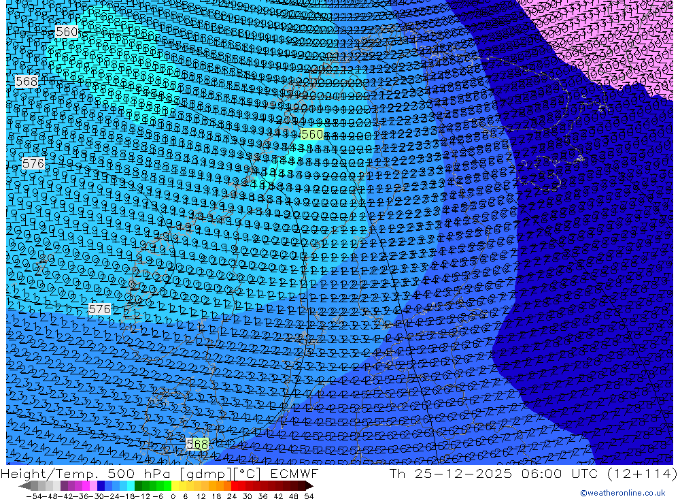Select the darkest green legend swatch
The height and width of the screenshot is (499, 680).
coord(138,486)
